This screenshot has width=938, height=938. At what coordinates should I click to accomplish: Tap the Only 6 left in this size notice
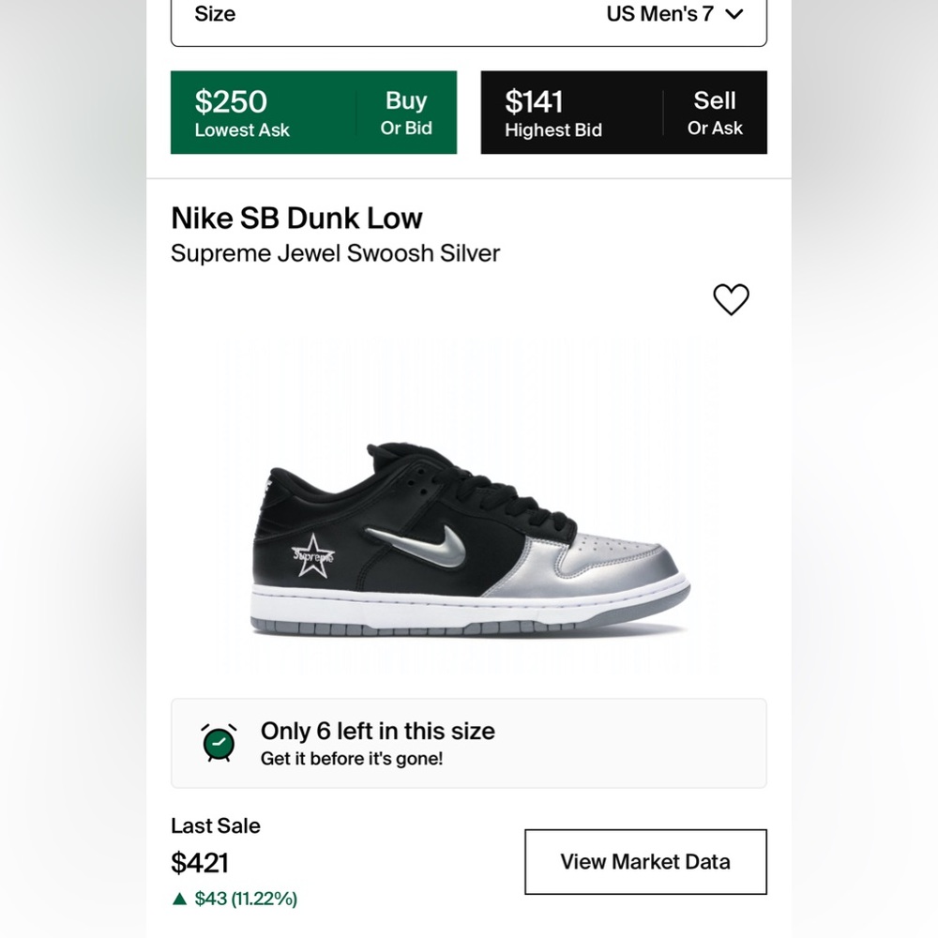(377, 731)
